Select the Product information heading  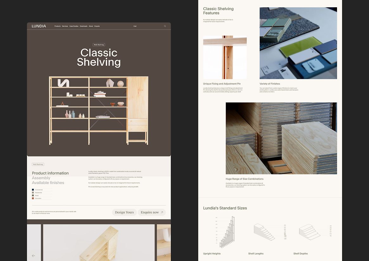(x=50, y=173)
